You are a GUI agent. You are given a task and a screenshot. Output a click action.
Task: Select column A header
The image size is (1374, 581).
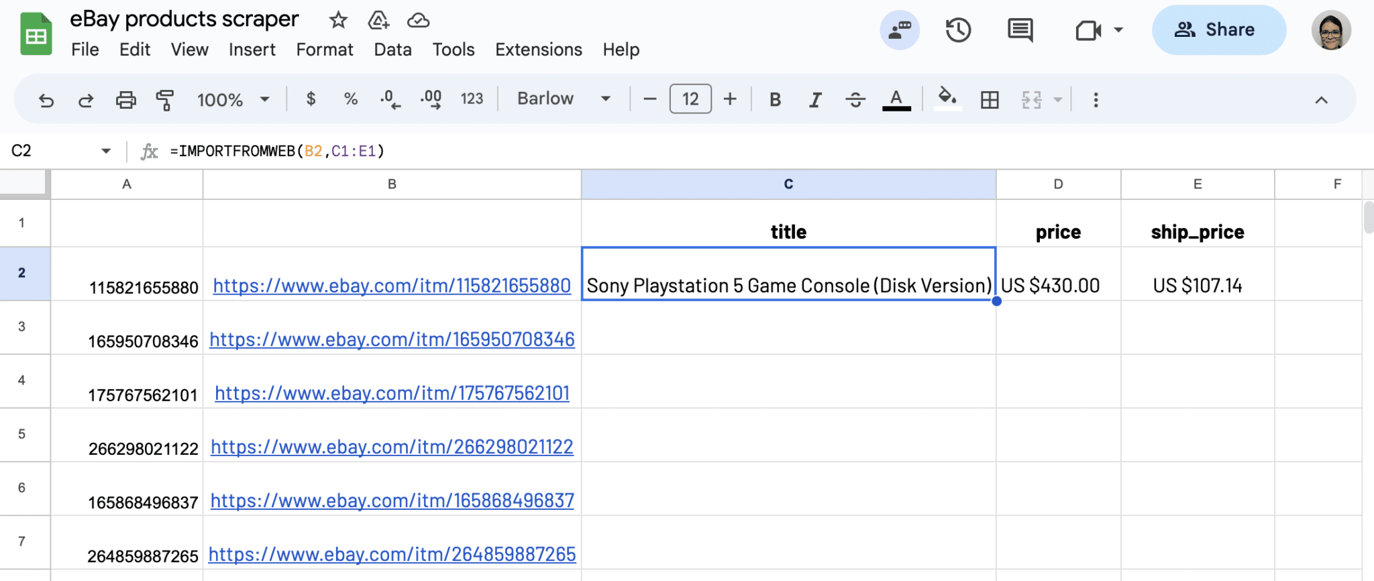coord(127,184)
